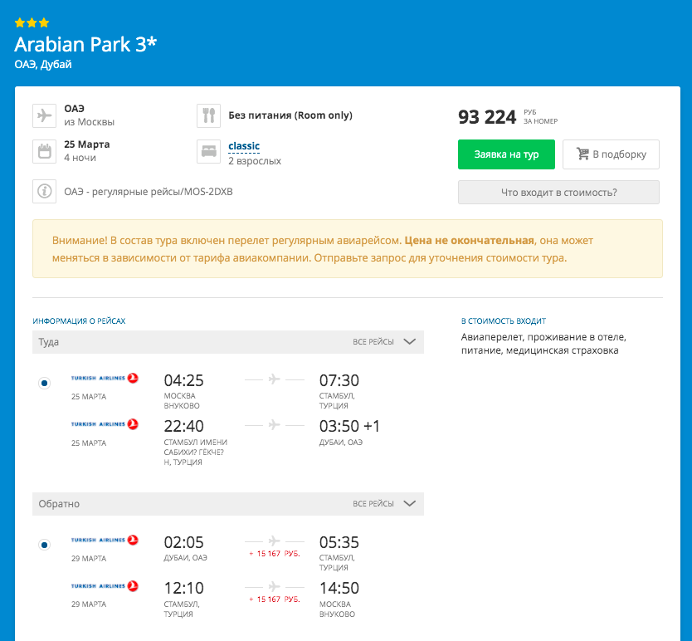Screen dimensions: 692x641
Task: Open Что входит в стоимость? details
Action: point(558,192)
